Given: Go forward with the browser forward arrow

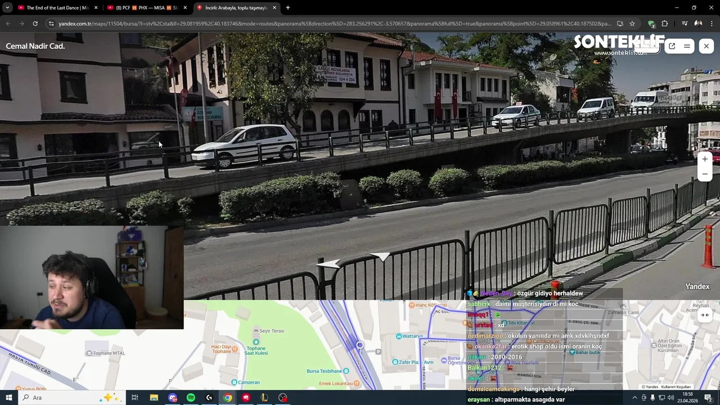Looking at the screenshot, I should click(21, 24).
